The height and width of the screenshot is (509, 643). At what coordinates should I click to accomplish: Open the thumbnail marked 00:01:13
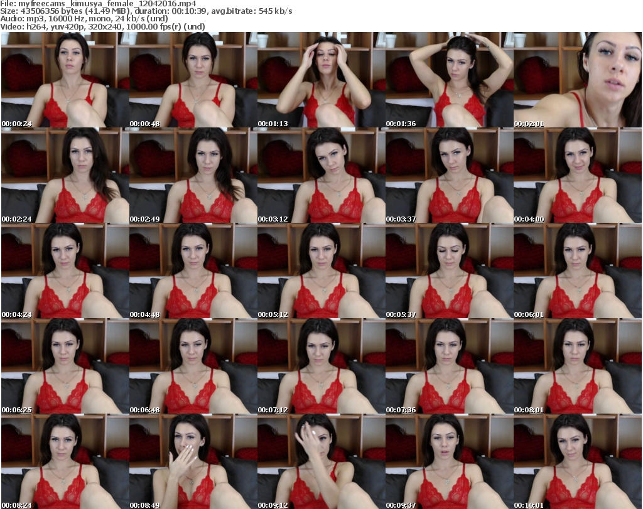[321, 80]
